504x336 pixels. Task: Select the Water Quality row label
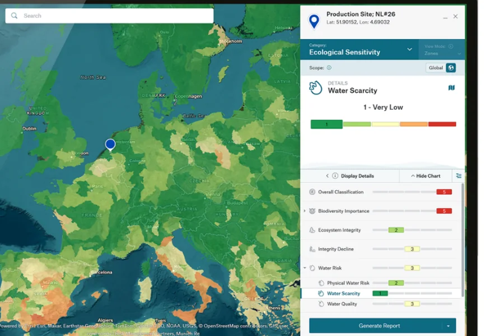point(342,304)
